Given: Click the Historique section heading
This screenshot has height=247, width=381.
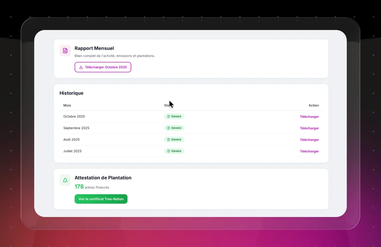Looking at the screenshot, I should pos(71,93).
